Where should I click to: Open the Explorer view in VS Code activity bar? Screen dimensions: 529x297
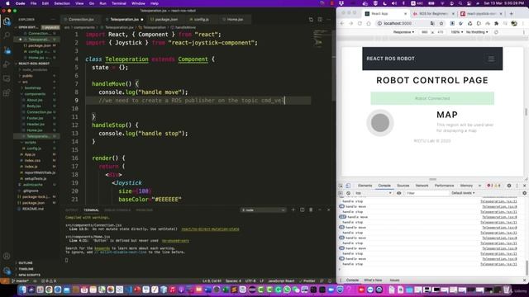(x=7, y=21)
